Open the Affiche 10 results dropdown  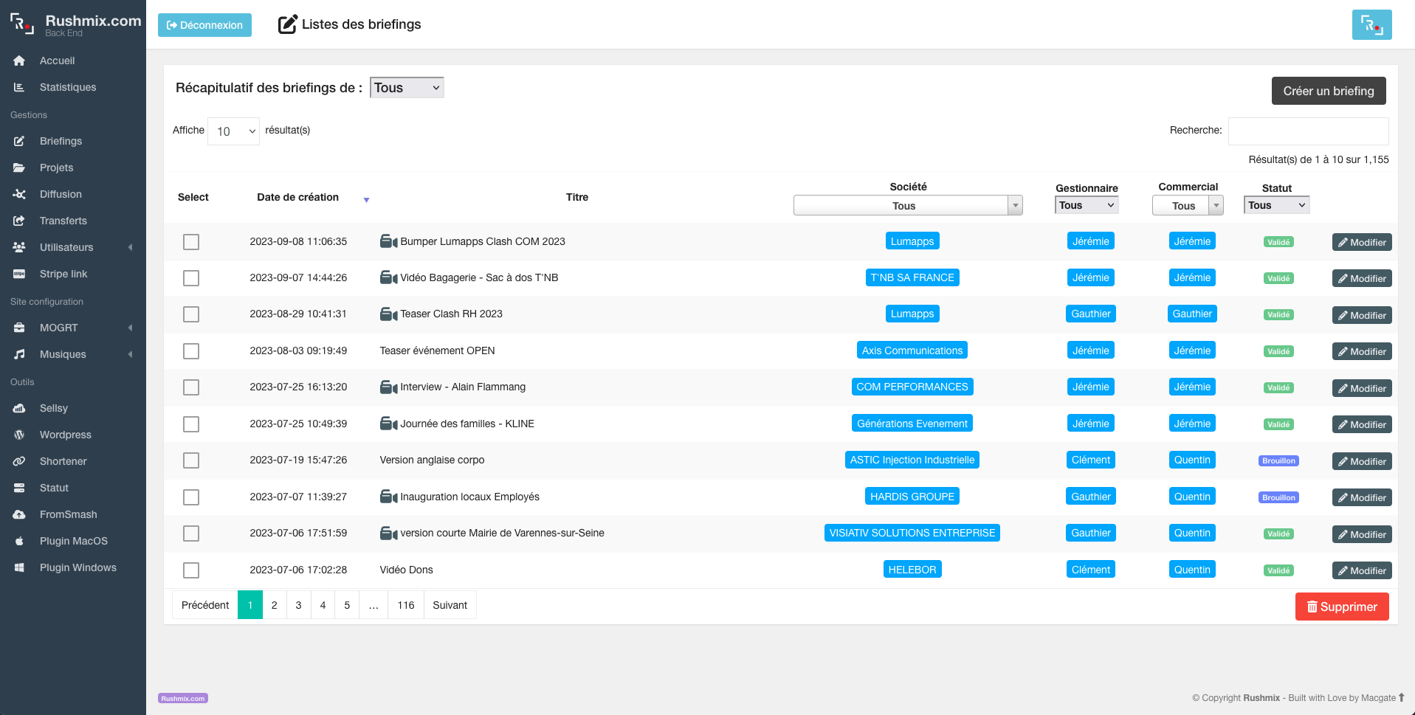[233, 131]
